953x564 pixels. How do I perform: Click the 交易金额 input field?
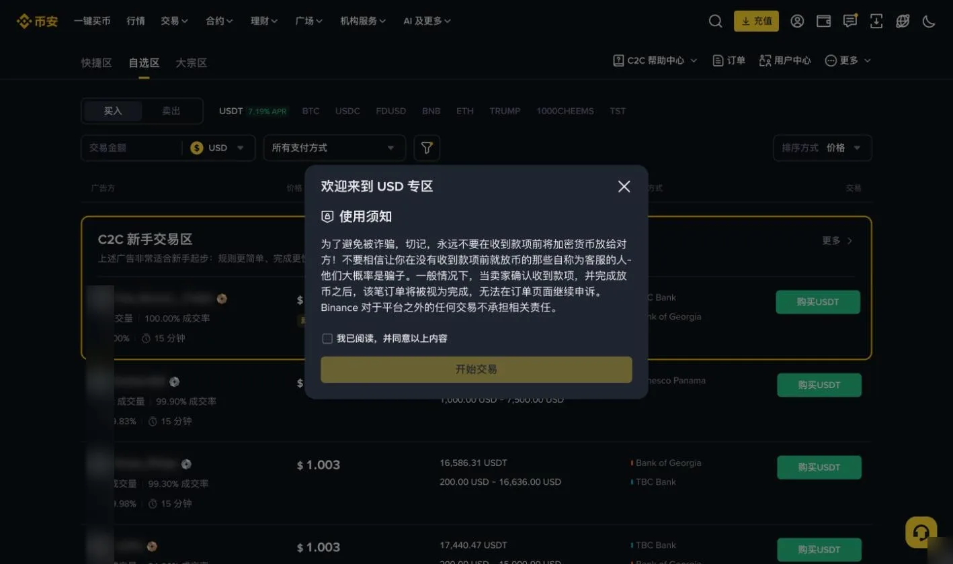click(132, 148)
